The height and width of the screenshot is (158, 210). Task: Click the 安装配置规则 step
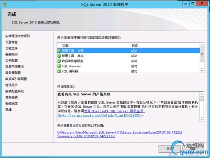(14, 91)
